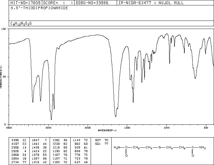Viewport: 214px width, 165px height.
Task: Click compound name 3,3'-THIODIPROPIONAMIDE
Action: pyautogui.click(x=39, y=8)
